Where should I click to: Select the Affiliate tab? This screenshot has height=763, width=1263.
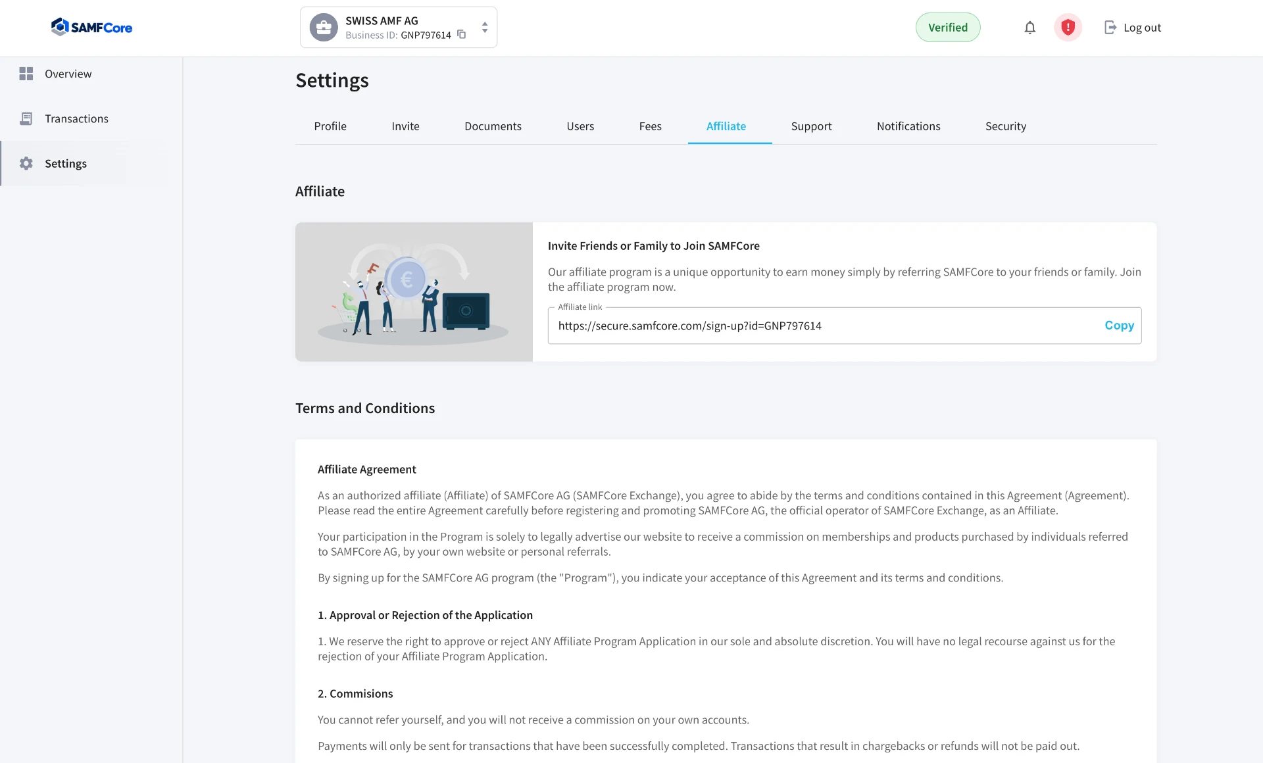pos(726,126)
